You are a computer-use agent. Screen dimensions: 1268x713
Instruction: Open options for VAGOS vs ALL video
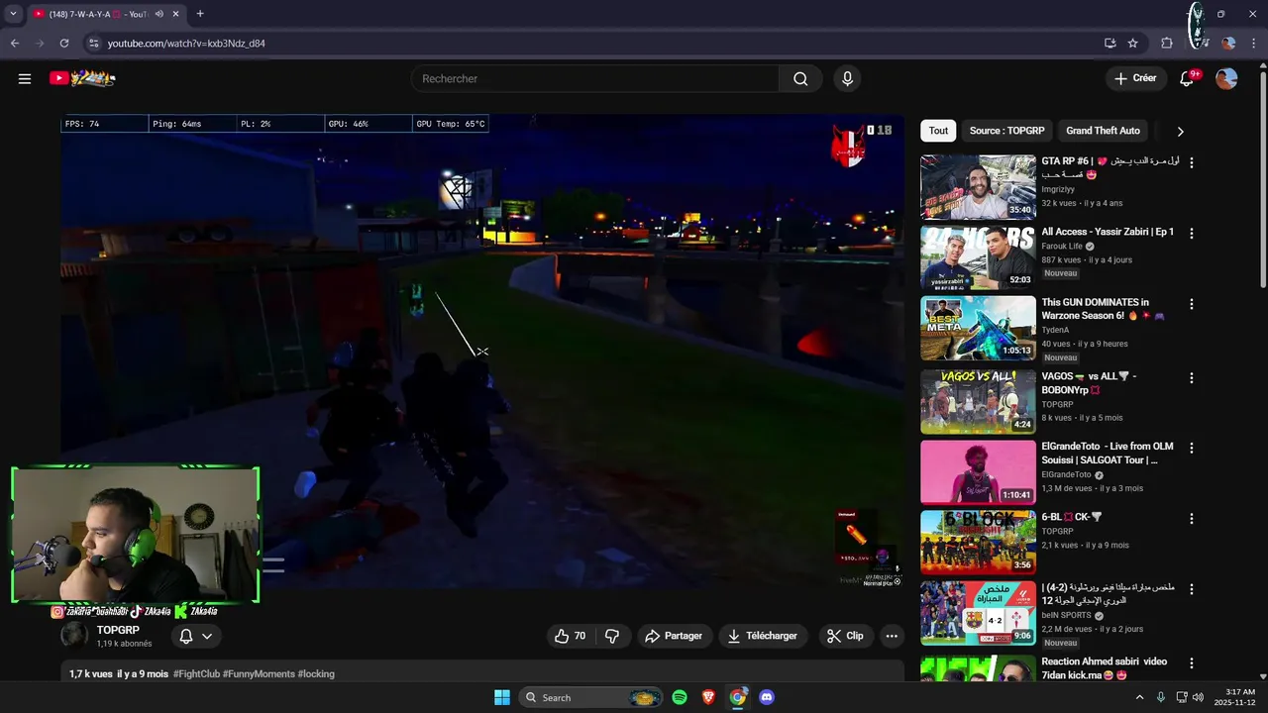click(1192, 377)
